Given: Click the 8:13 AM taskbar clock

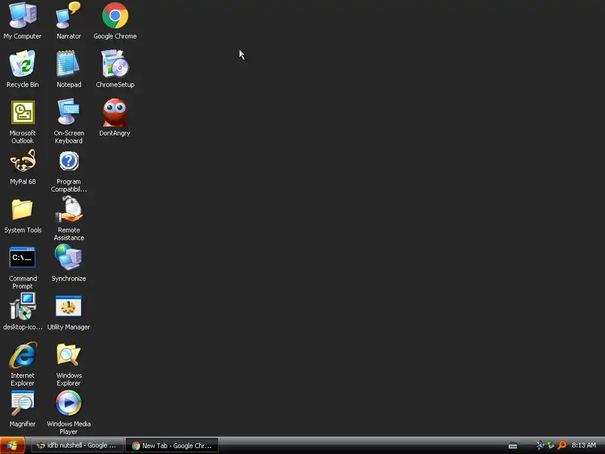Looking at the screenshot, I should pos(584,446).
